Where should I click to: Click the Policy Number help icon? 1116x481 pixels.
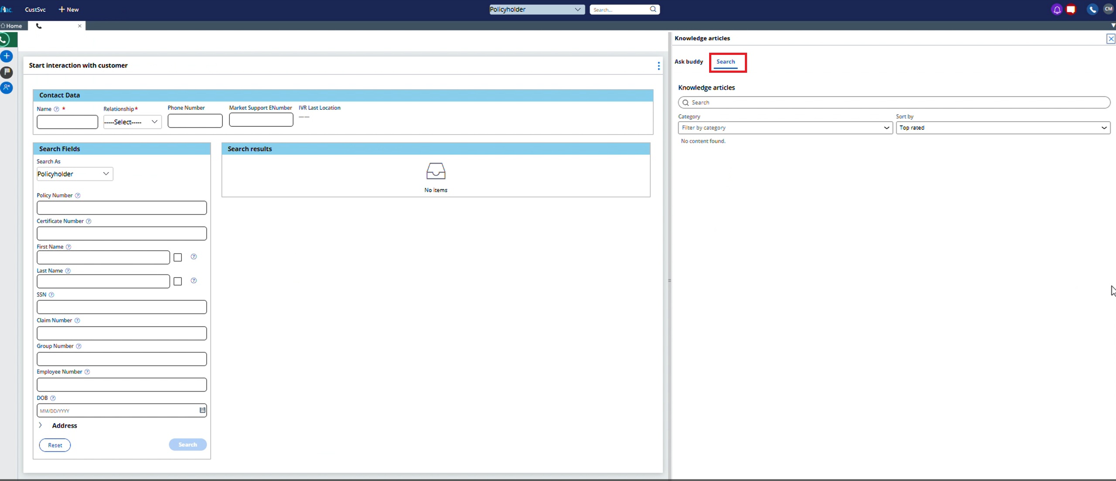click(78, 196)
